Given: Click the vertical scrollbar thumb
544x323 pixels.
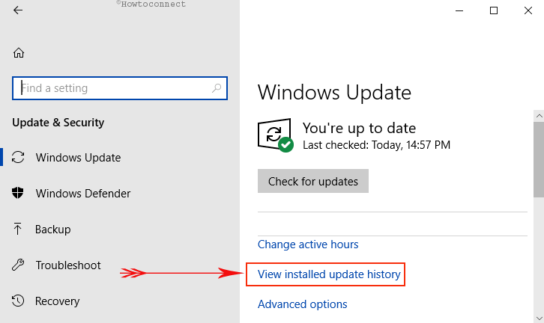Looking at the screenshot, I should coord(539,159).
